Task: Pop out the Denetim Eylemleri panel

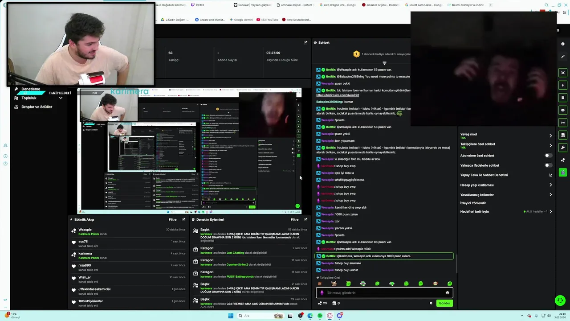Action: (x=305, y=219)
